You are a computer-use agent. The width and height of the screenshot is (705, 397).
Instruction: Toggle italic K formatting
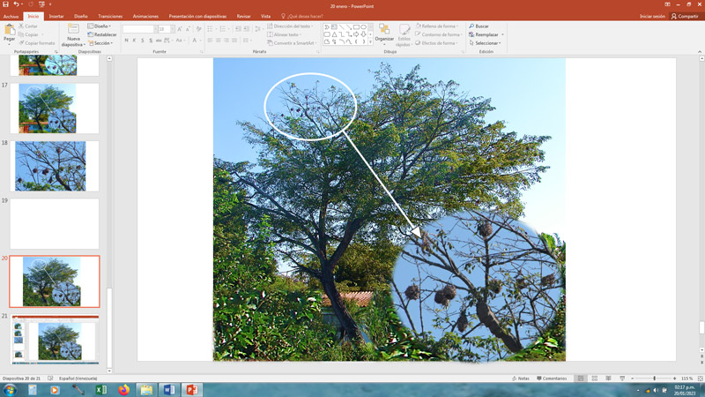[135, 41]
